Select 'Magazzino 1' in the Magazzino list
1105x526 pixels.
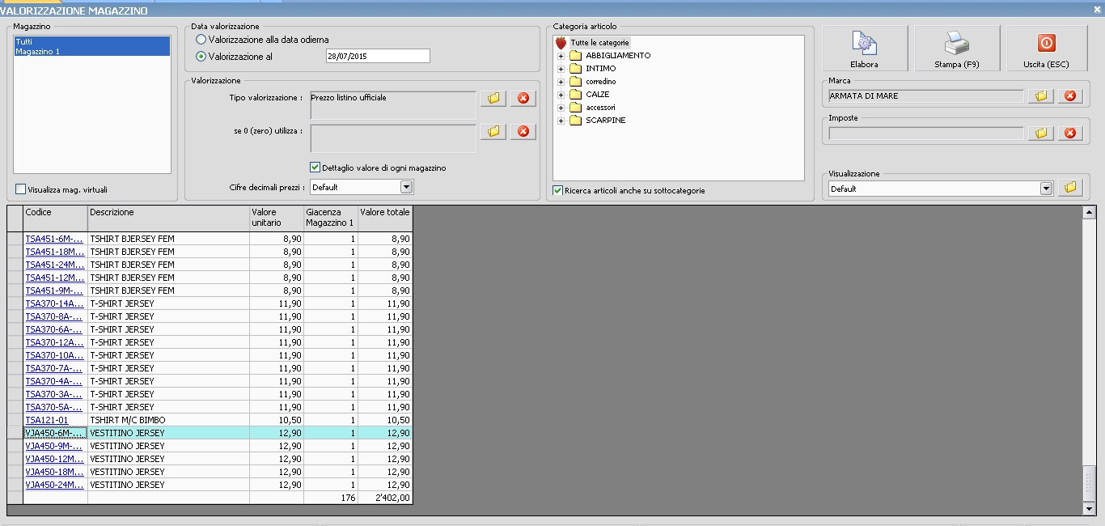pos(92,51)
